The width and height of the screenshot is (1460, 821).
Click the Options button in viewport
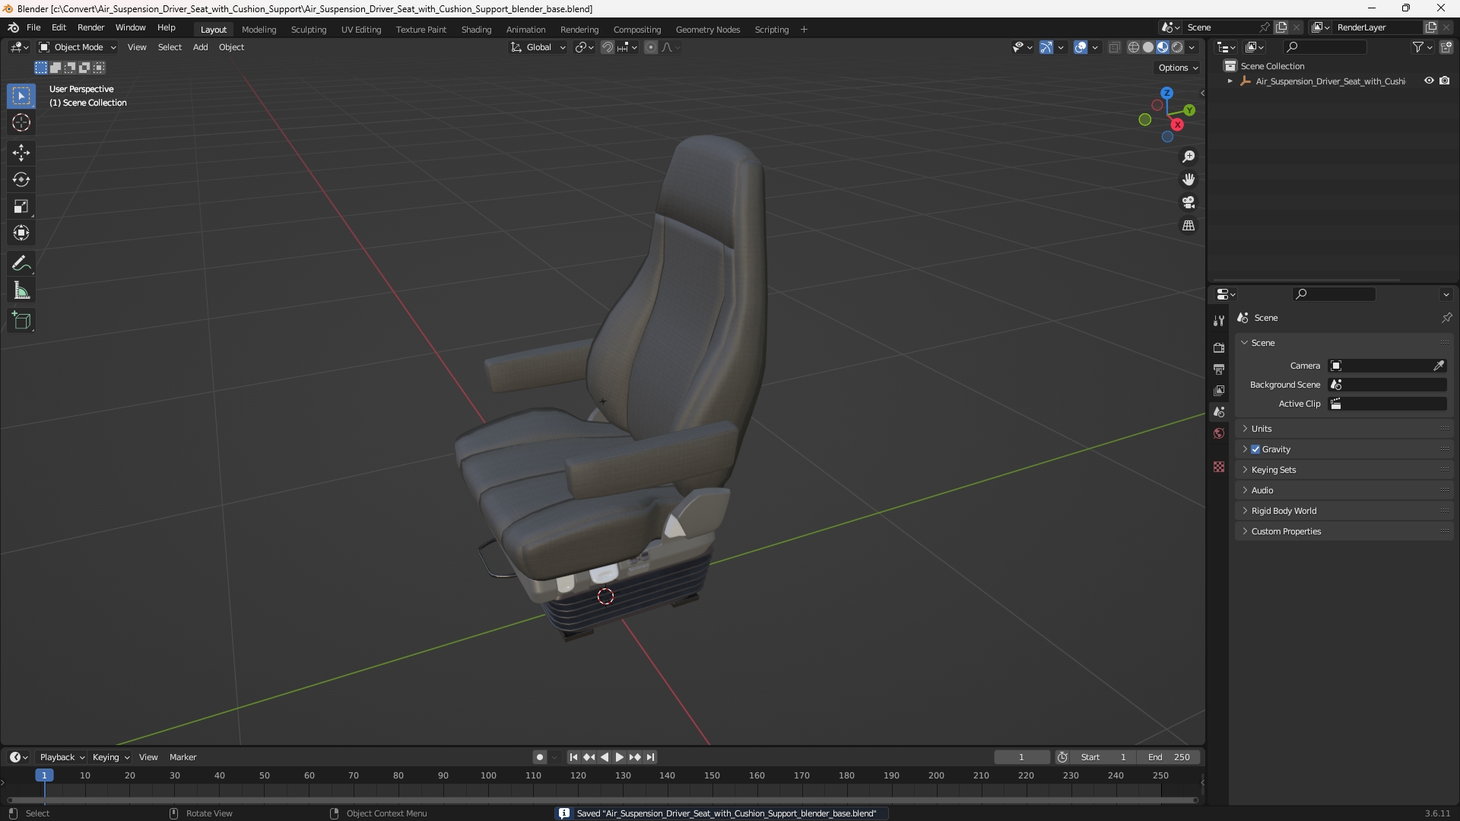click(x=1178, y=68)
